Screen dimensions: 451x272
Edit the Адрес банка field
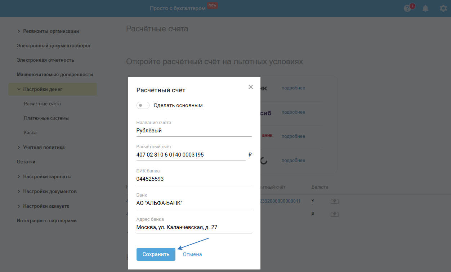[194, 227]
